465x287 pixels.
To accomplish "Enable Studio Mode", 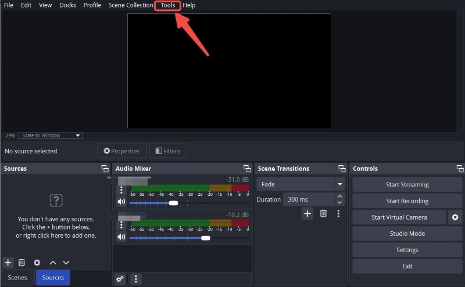I will (x=407, y=234).
